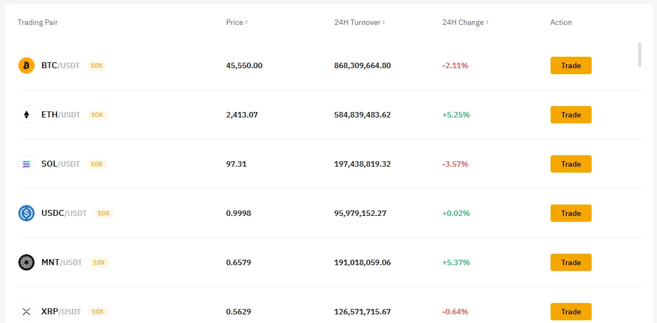Image resolution: width=657 pixels, height=323 pixels.
Task: Select the BTC price 45,550.00
Action: tap(244, 65)
